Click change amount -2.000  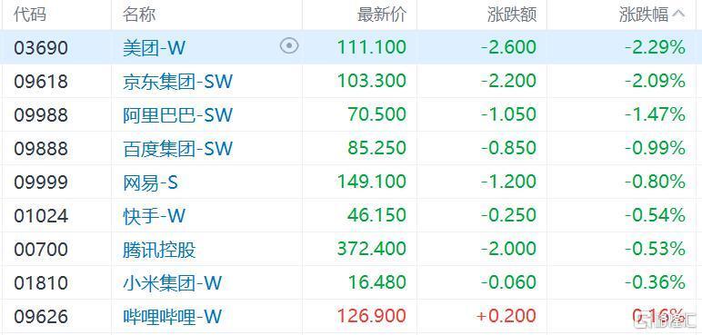[509, 249]
